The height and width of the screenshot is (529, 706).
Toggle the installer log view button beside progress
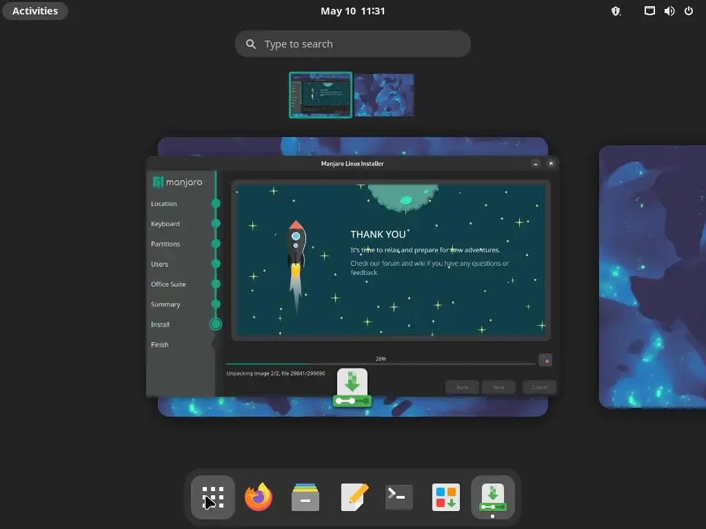[545, 360]
